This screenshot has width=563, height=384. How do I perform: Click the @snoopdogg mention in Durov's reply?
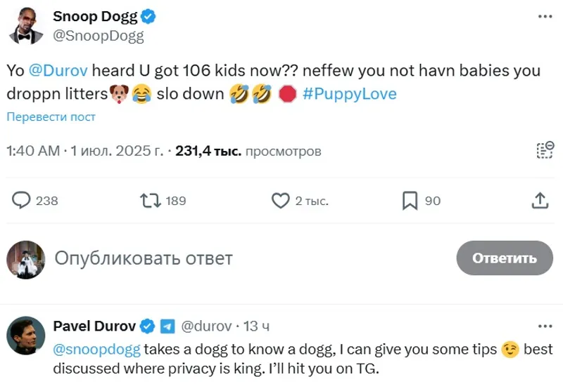[97, 349]
